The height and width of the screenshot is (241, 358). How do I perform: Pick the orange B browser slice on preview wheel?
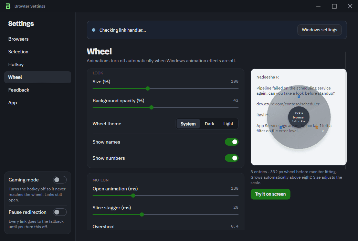317,128
